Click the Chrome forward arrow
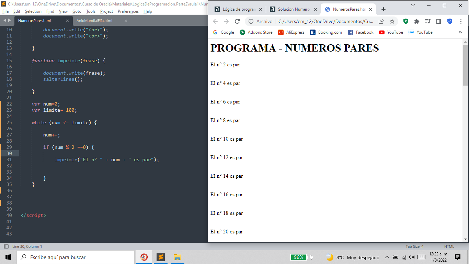The width and height of the screenshot is (469, 264). coord(226,21)
